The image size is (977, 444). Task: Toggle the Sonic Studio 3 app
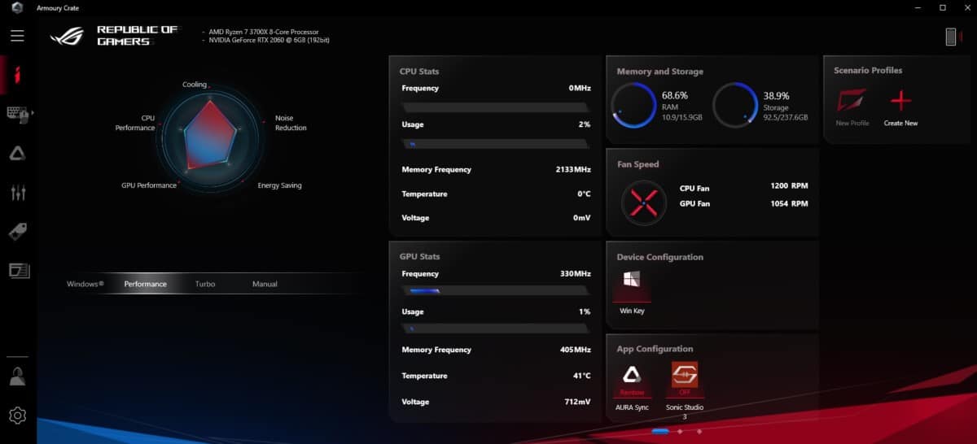[684, 376]
